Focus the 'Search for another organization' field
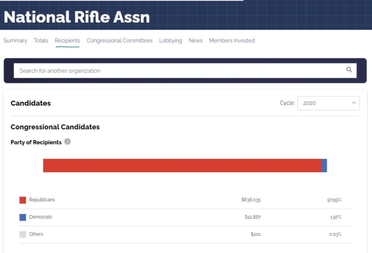This screenshot has width=372, height=253. (x=179, y=70)
